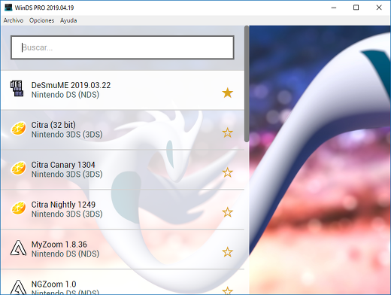Favorite Citra Nightly 1249 with its star
Screen dimensions: 391x295
[227, 212]
